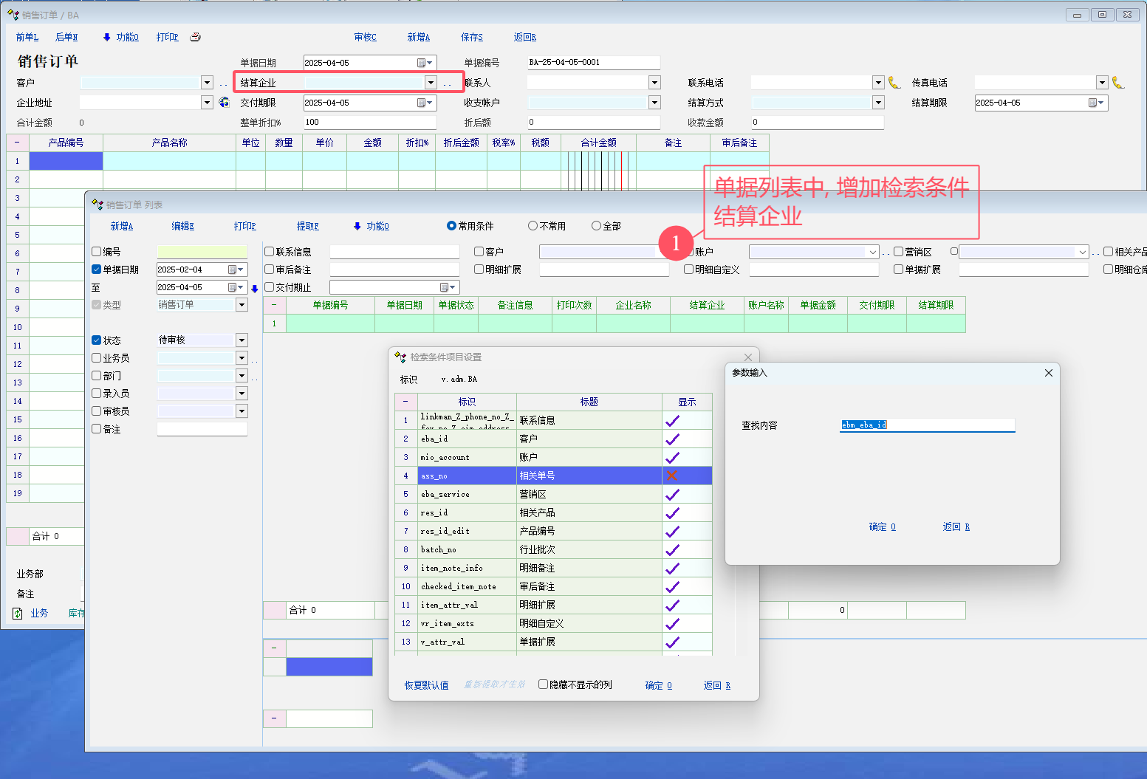The width and height of the screenshot is (1147, 779).
Task: Open the 状态 dropdown showing 待审核
Action: coord(242,340)
